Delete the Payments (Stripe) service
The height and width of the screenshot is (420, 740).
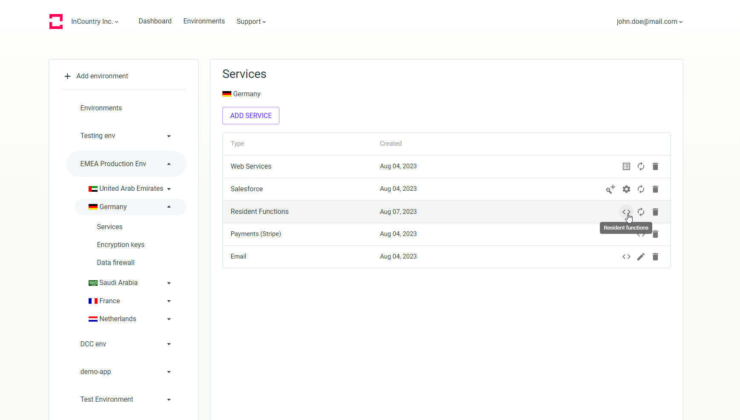[x=656, y=234]
